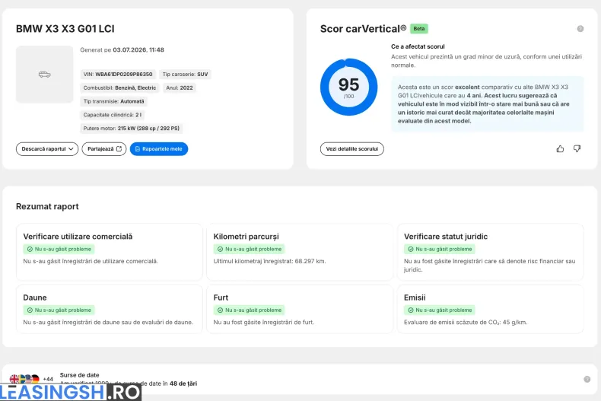Image resolution: width=601 pixels, height=401 pixels.
Task: Open the Kilometri parcurși card title
Action: pyautogui.click(x=246, y=237)
